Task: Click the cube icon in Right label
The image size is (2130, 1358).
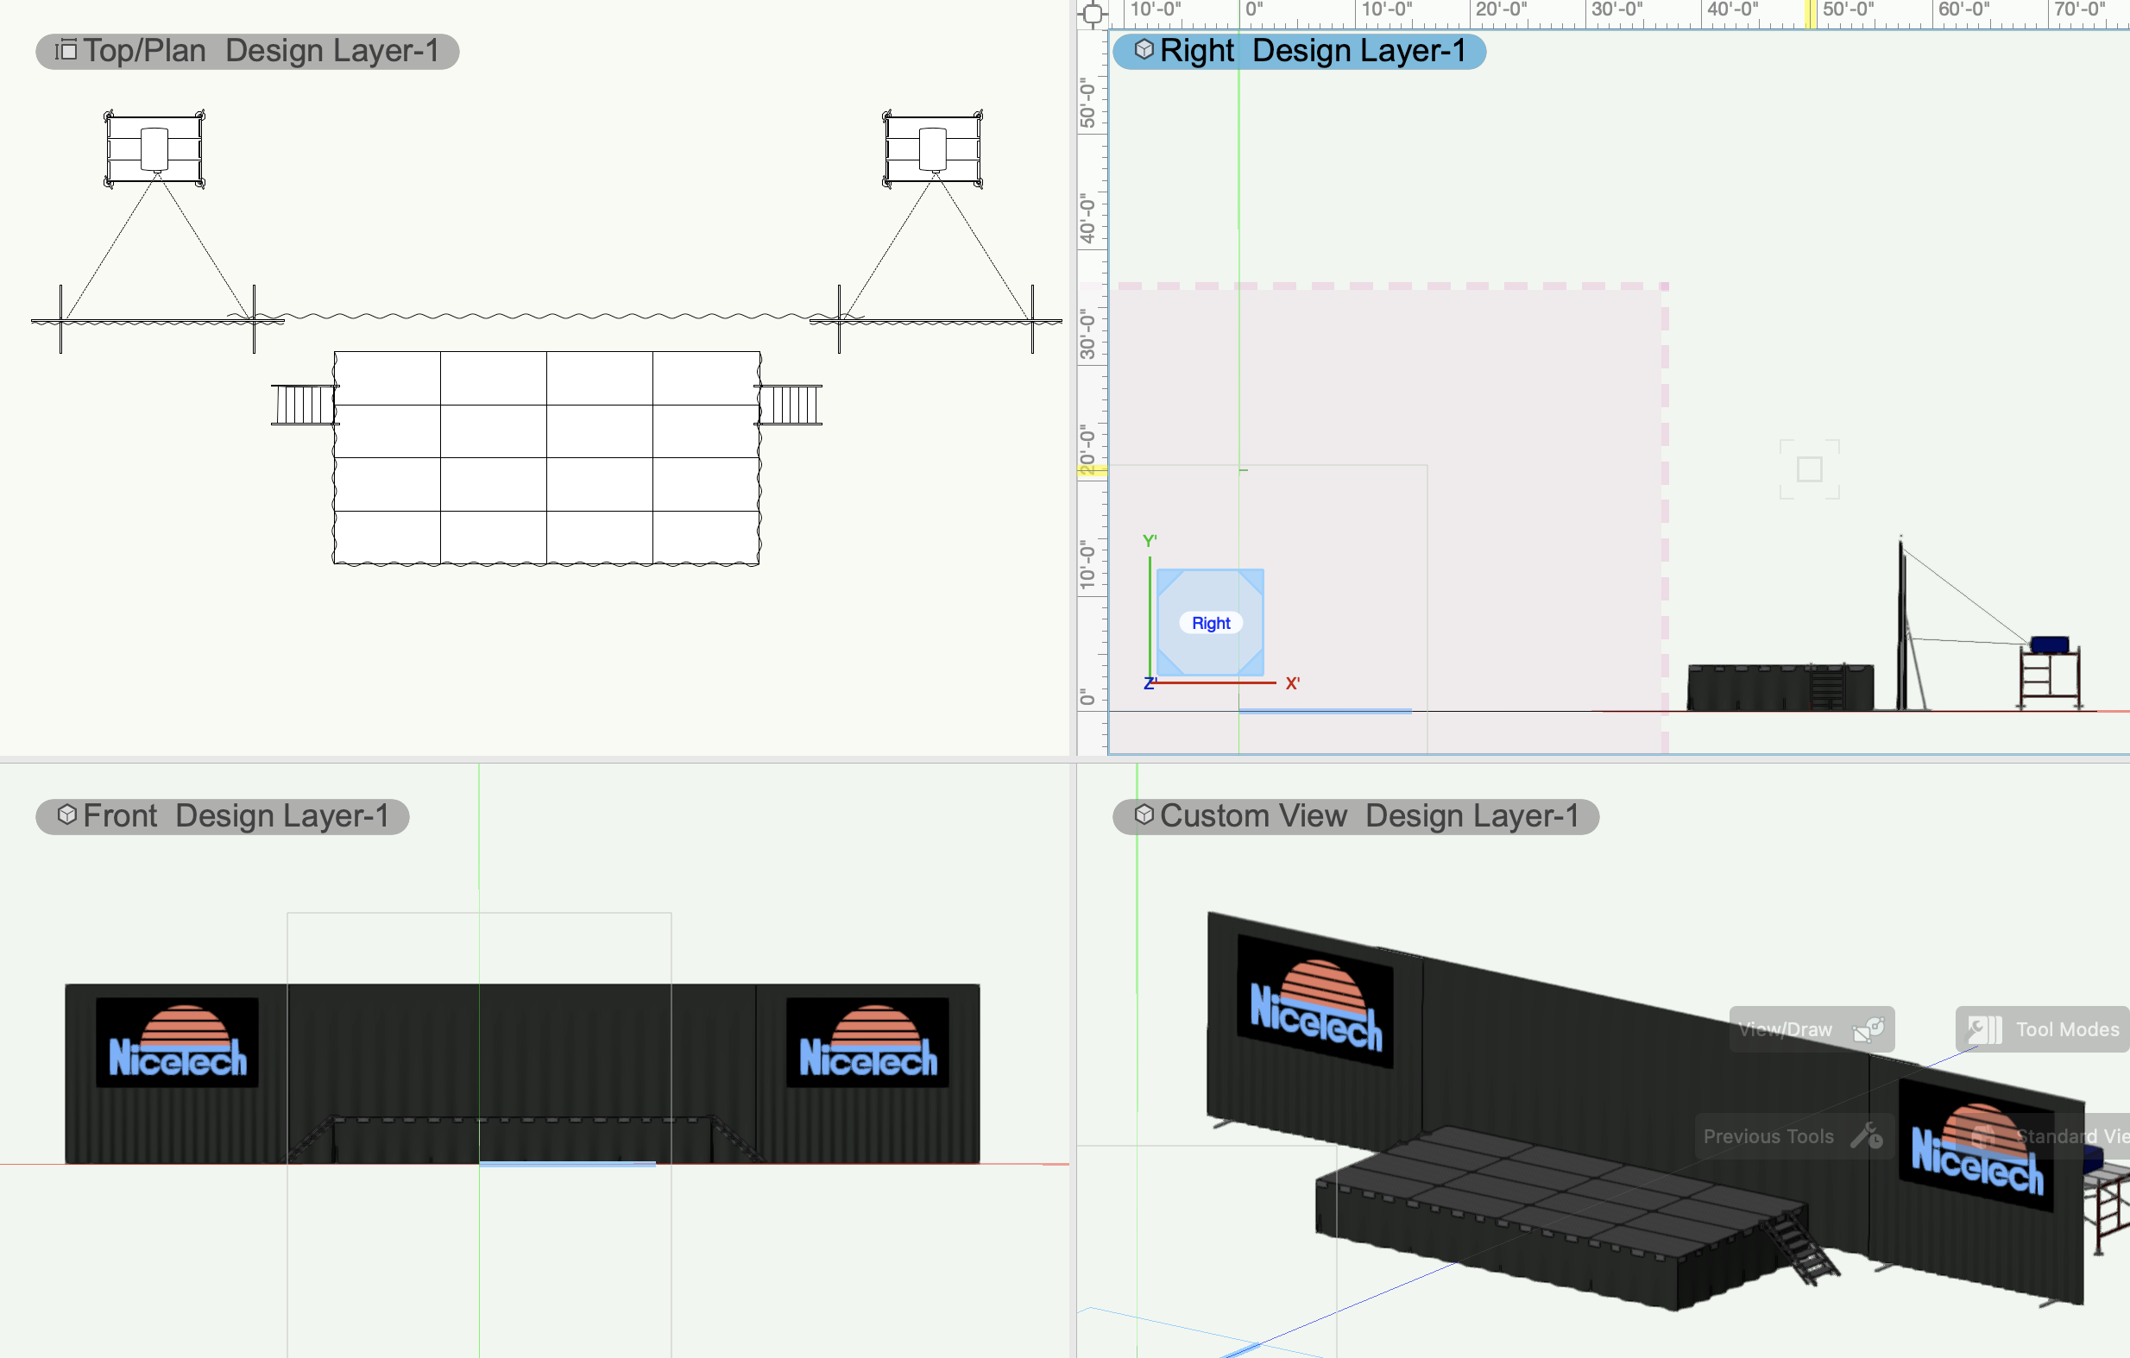Action: coord(1144,49)
